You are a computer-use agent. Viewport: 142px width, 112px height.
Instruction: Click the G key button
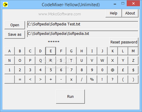(x=71, y=51)
